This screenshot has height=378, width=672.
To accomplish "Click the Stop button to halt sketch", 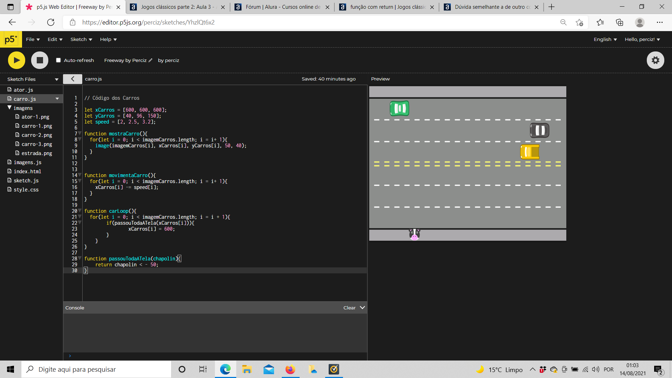I will (x=39, y=60).
